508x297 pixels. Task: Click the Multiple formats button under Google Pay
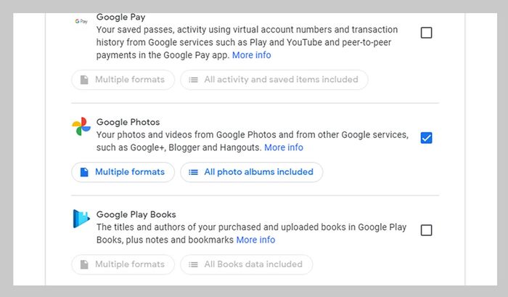point(123,79)
